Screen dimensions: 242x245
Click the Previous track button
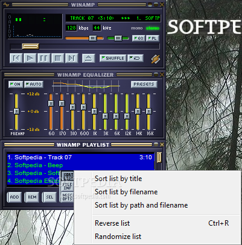coord(16,59)
